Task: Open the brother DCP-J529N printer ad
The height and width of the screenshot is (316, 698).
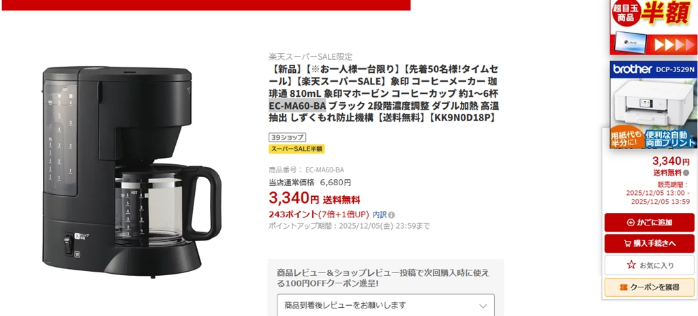Action: pyautogui.click(x=654, y=105)
